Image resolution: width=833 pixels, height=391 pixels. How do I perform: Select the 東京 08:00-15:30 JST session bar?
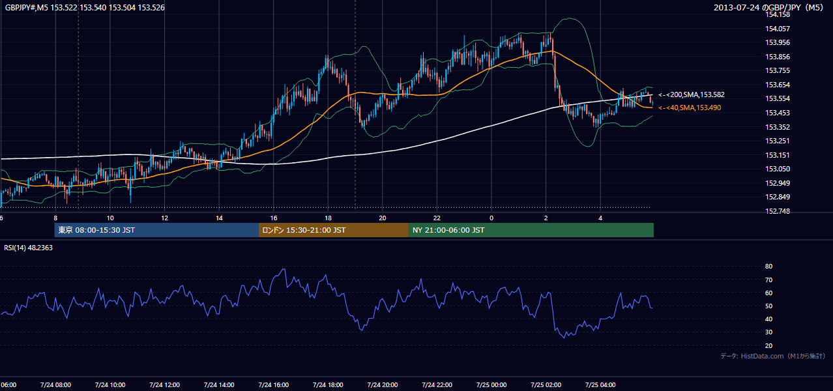point(156,230)
